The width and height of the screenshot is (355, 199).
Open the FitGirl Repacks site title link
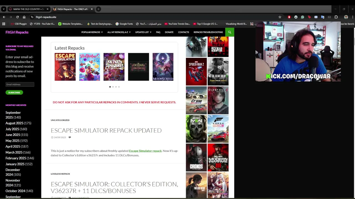(17, 32)
